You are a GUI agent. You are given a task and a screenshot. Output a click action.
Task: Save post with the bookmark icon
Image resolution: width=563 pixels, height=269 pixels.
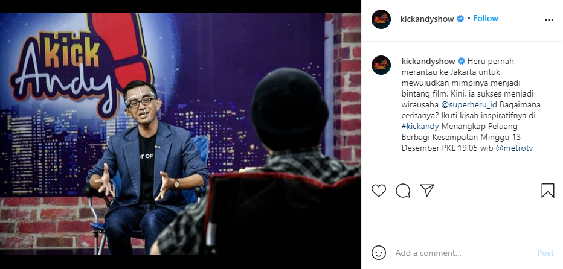coord(547,191)
